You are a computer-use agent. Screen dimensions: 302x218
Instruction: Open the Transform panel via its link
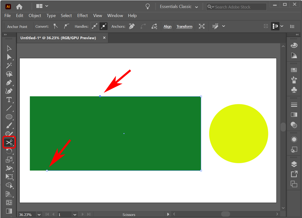point(184,26)
